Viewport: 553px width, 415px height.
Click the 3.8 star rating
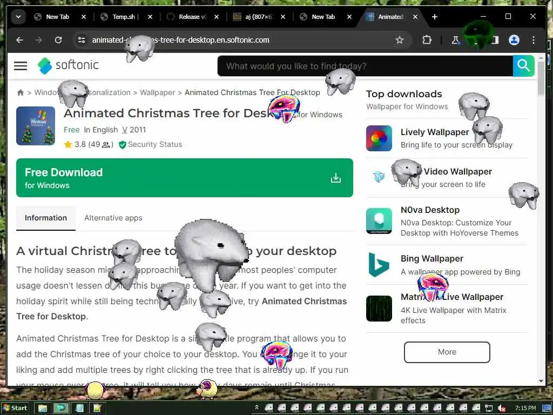click(89, 144)
